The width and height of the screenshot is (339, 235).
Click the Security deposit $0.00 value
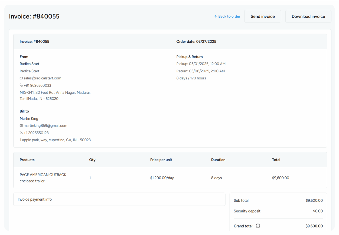click(318, 211)
